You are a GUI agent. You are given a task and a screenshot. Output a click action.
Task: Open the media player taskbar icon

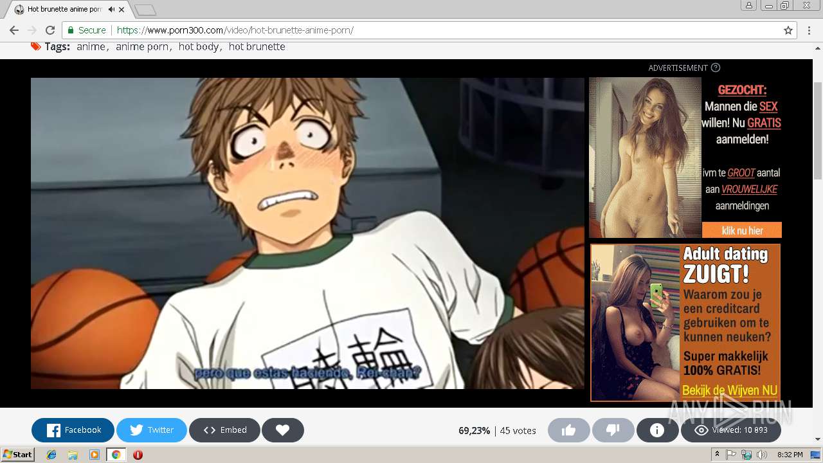95,455
